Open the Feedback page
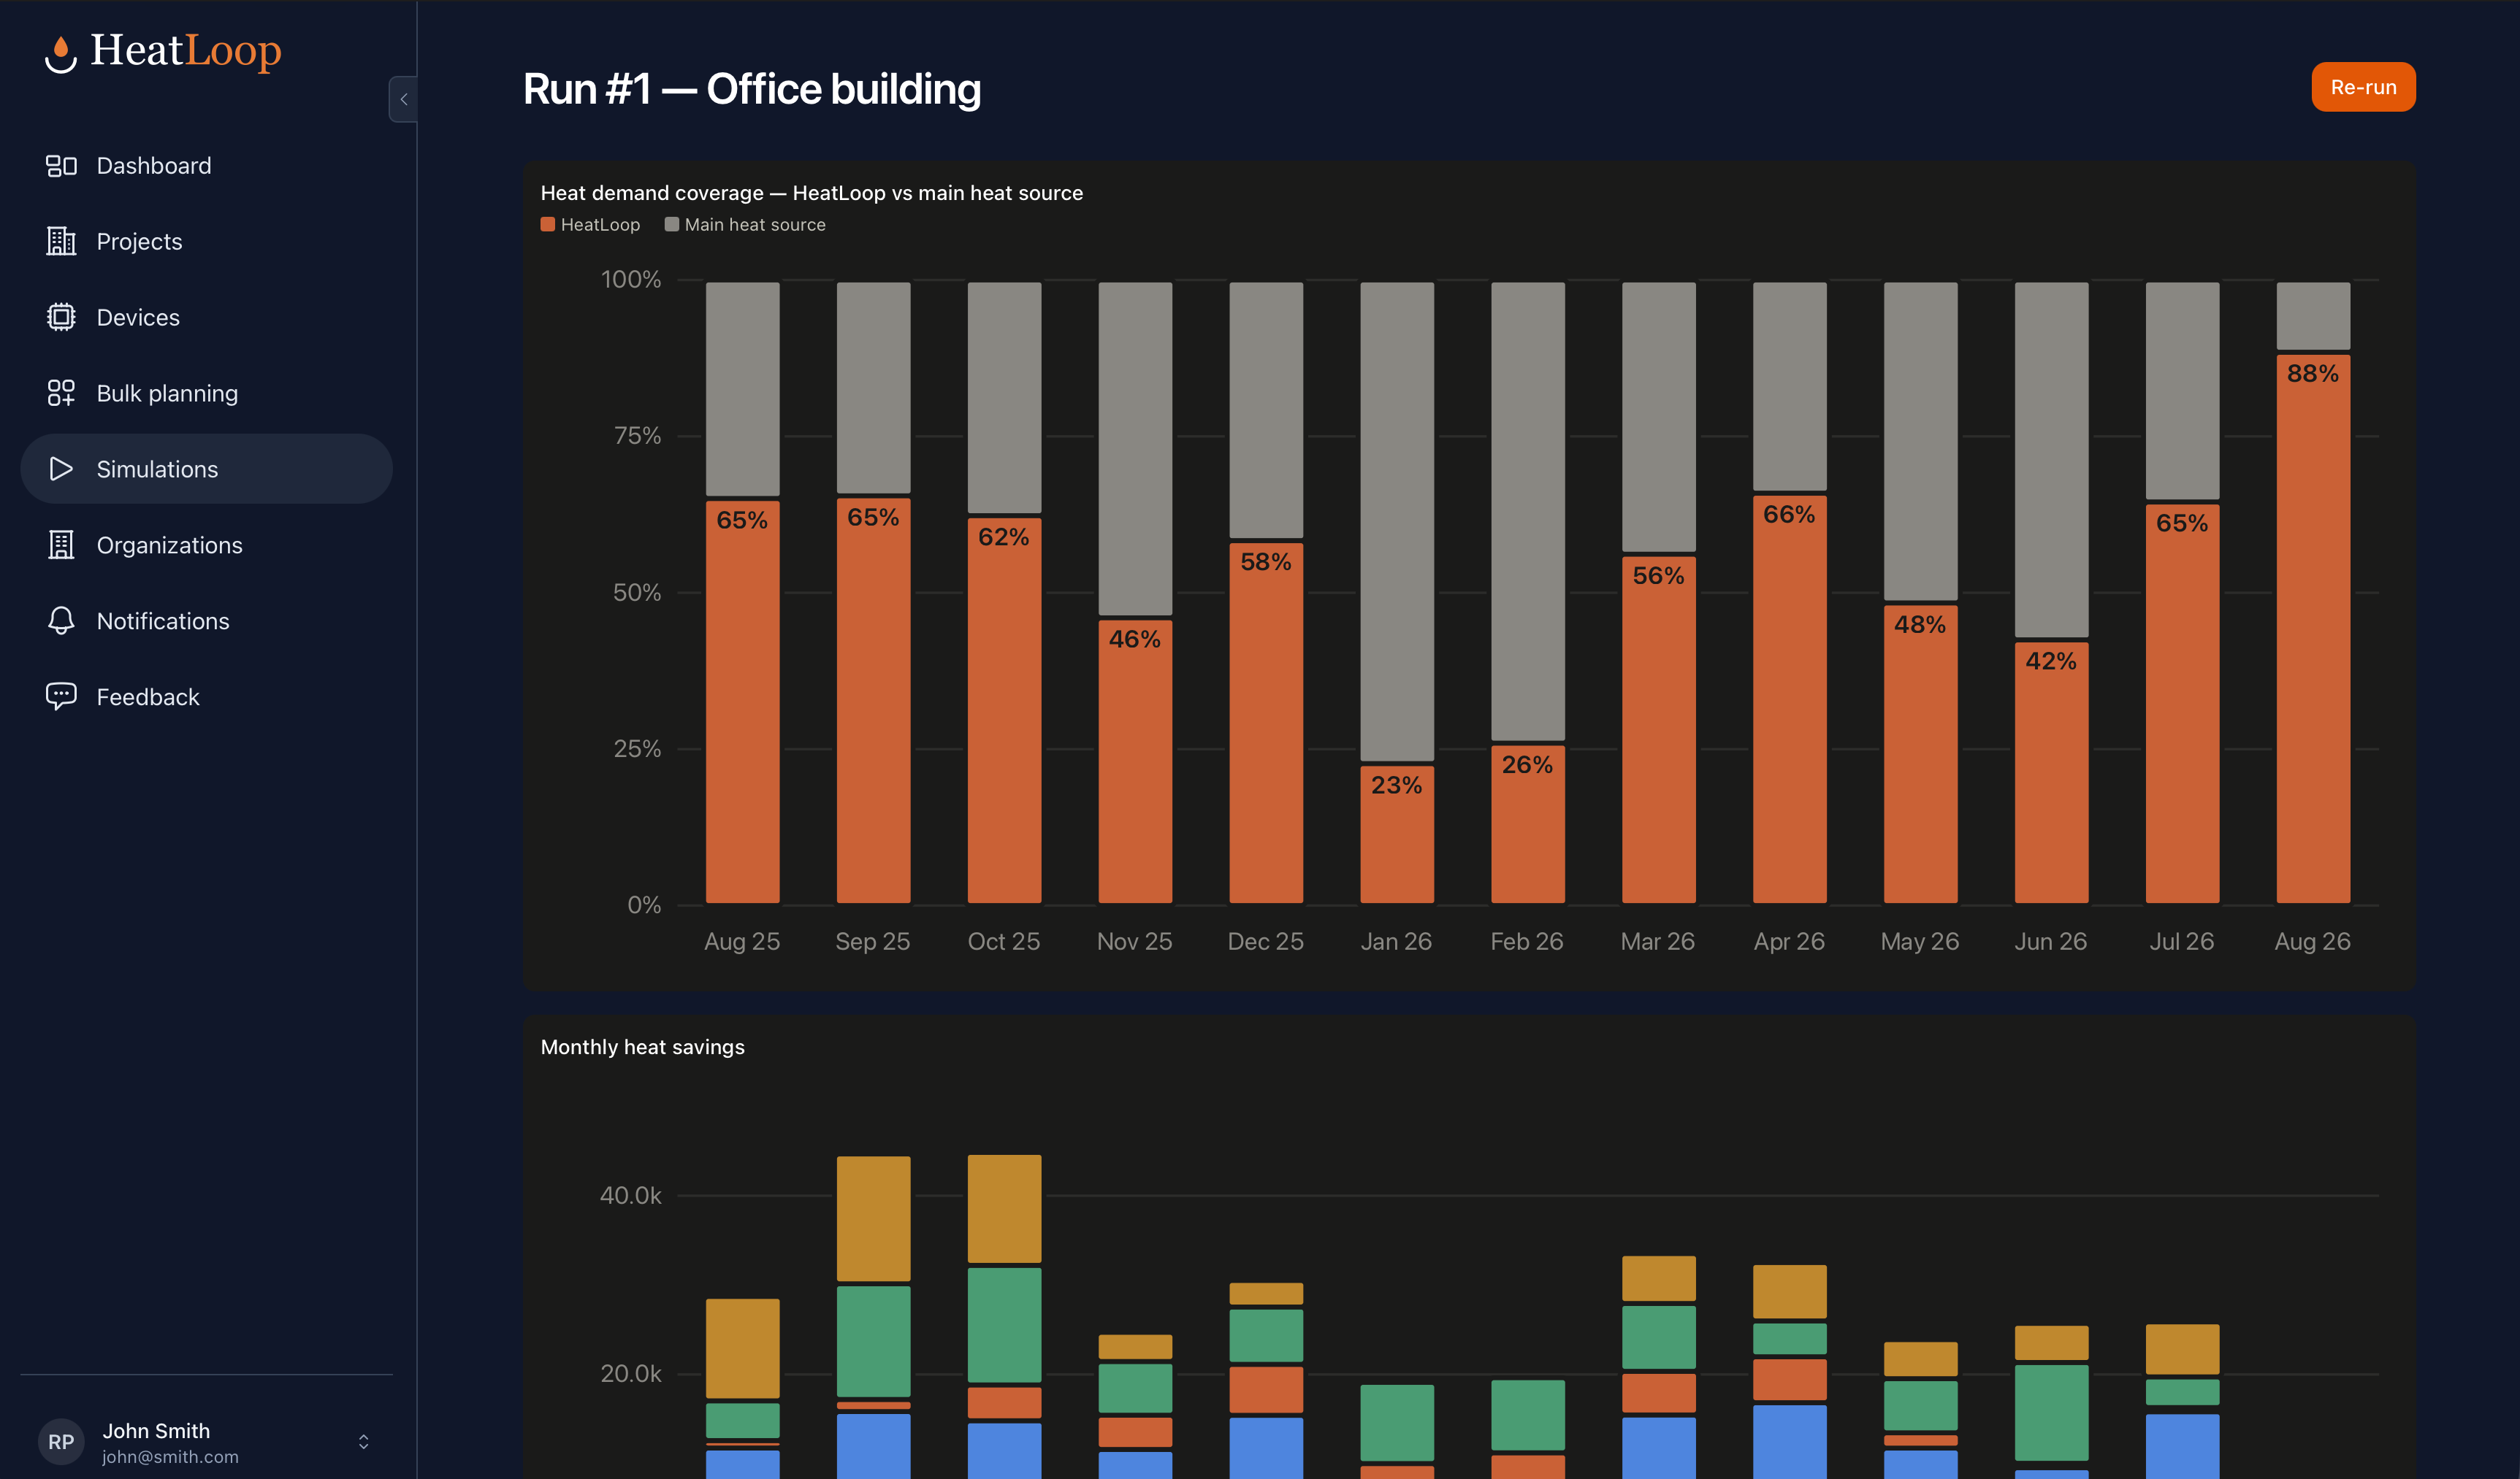Viewport: 2520px width, 1479px height. tap(206, 696)
